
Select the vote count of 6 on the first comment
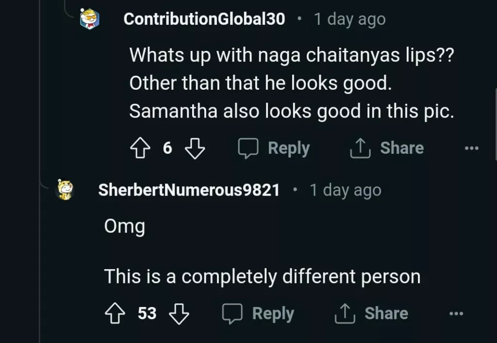(167, 148)
